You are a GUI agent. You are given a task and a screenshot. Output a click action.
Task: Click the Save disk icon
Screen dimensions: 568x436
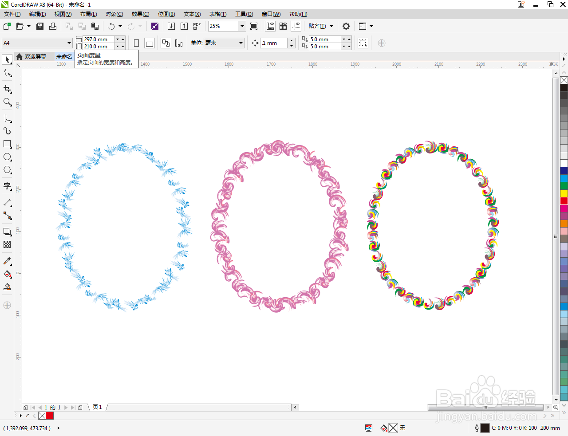[x=40, y=26]
